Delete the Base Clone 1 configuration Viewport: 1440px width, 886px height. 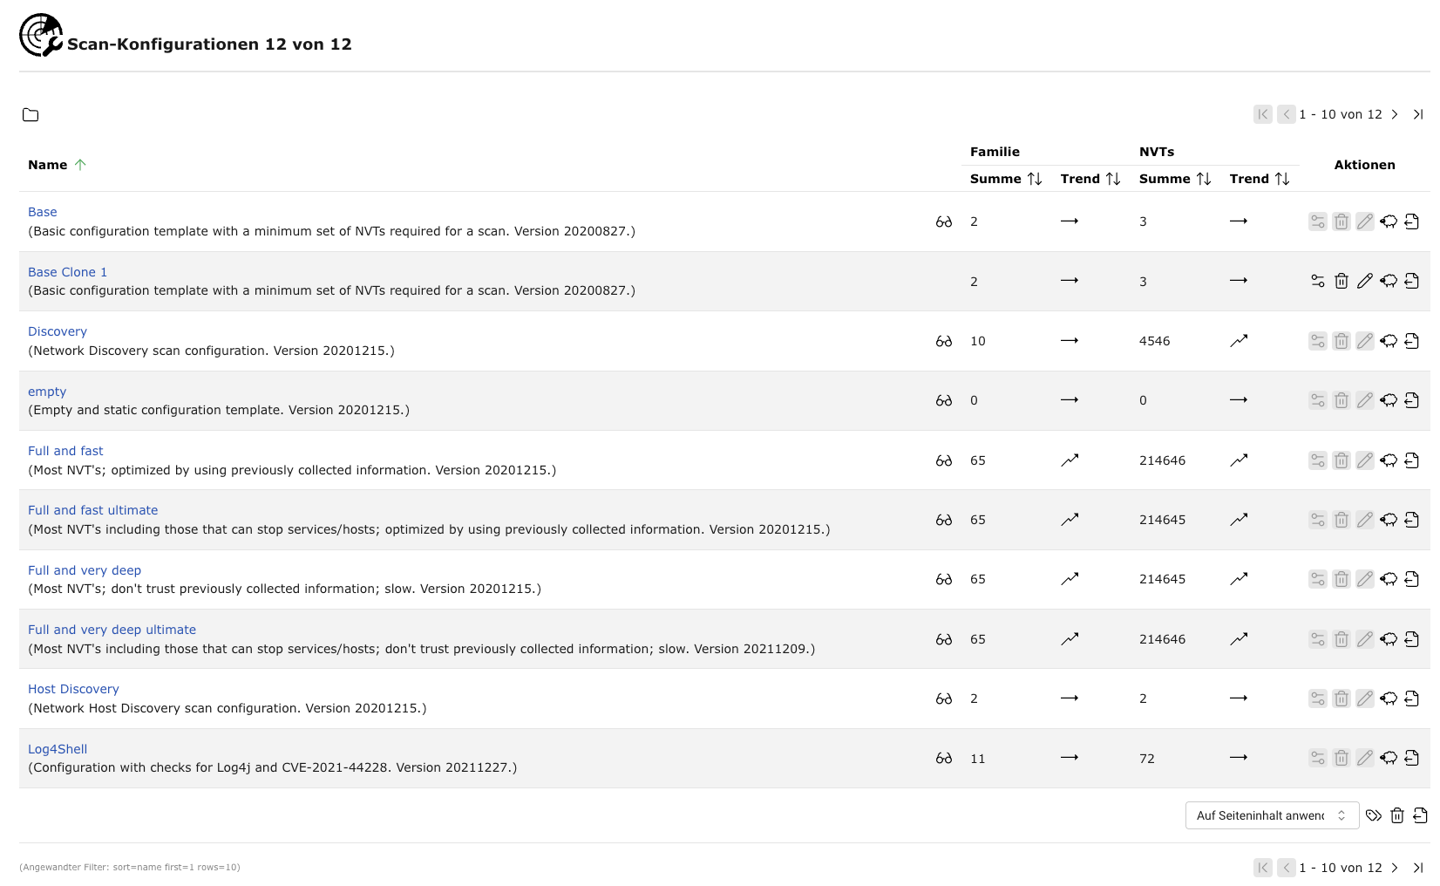[x=1342, y=281]
